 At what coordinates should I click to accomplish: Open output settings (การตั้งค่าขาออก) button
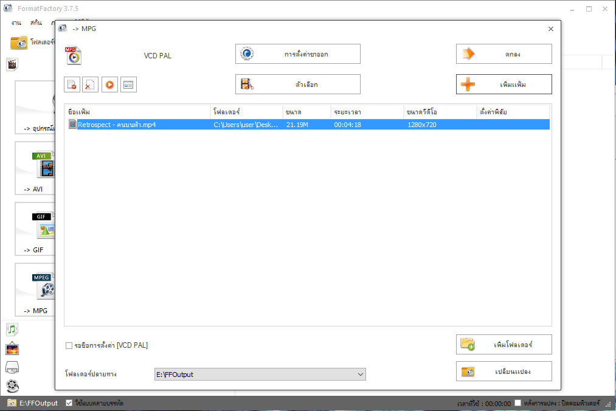[298, 54]
